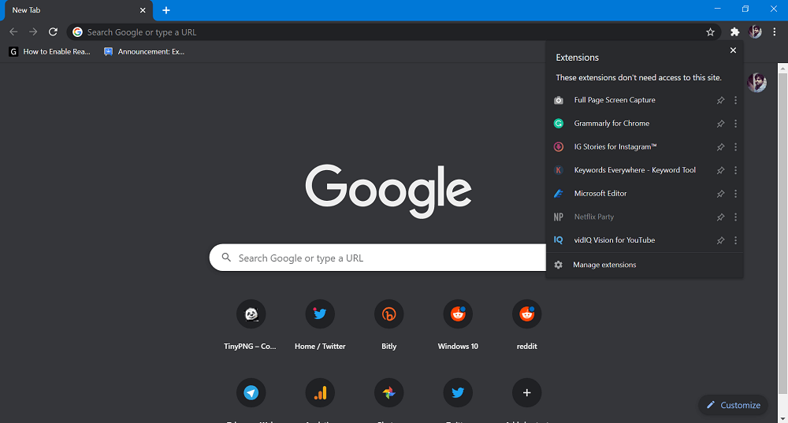Pin Netflix Party to toolbar
788x423 pixels.
coord(721,217)
